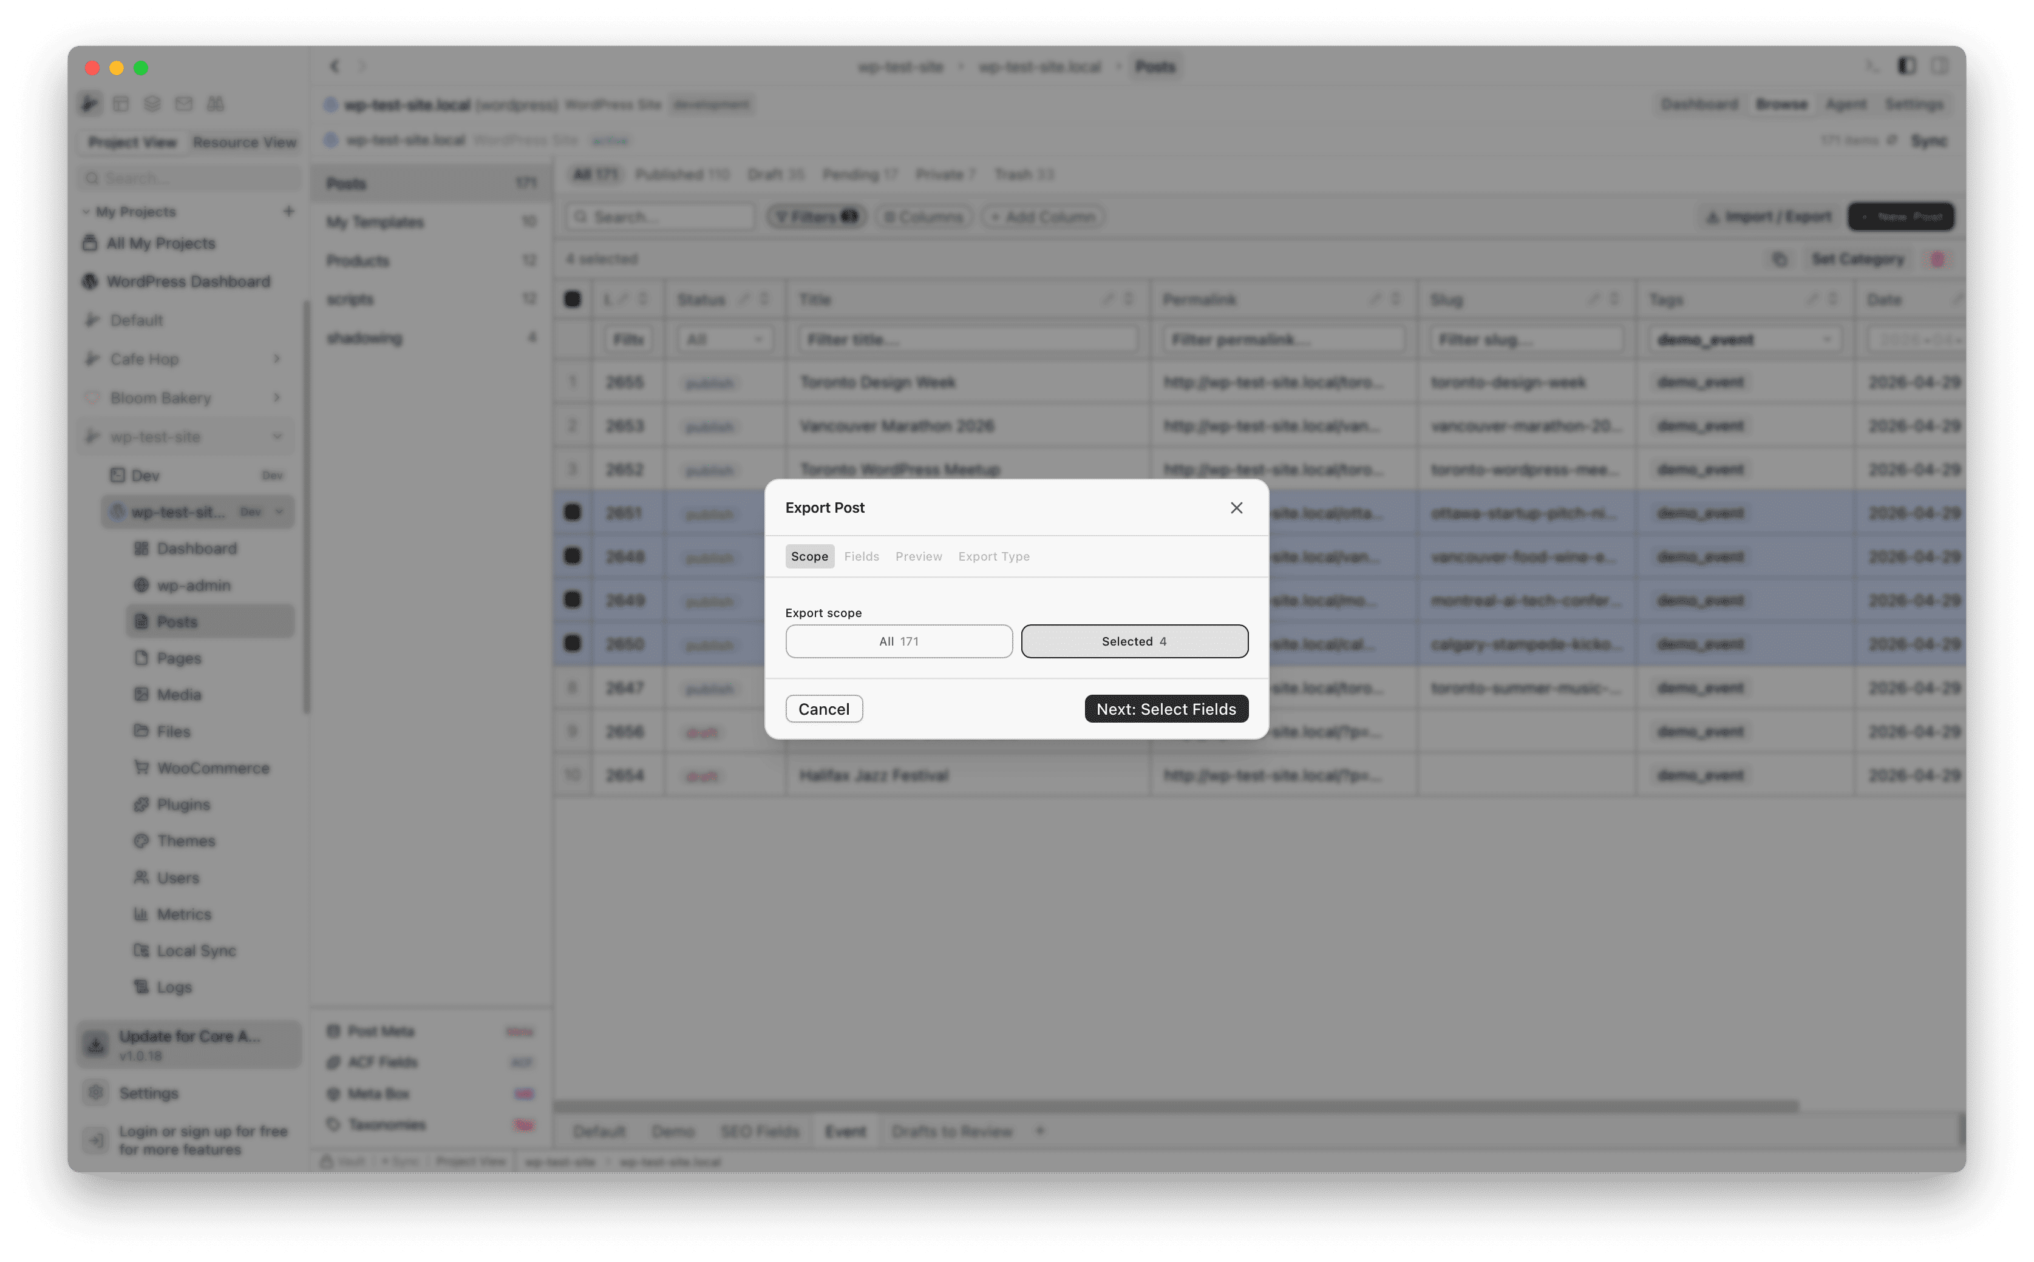This screenshot has height=1262, width=2034.
Task: Open the Browse tab at top right
Action: pos(1781,104)
